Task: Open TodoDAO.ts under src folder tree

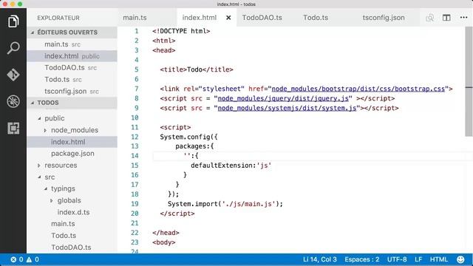Action: (72, 248)
